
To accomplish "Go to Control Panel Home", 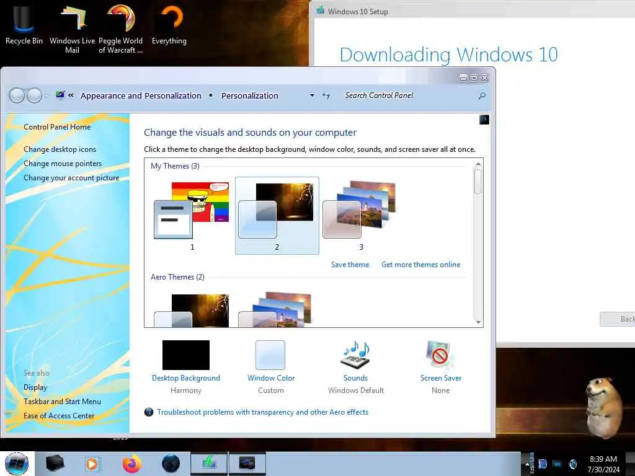I will tap(57, 126).
